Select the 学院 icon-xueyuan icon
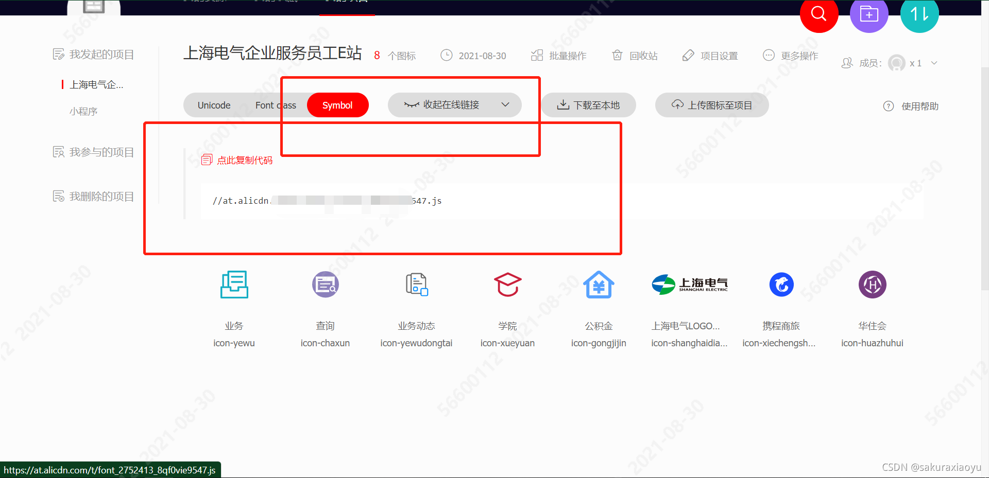 click(x=508, y=284)
